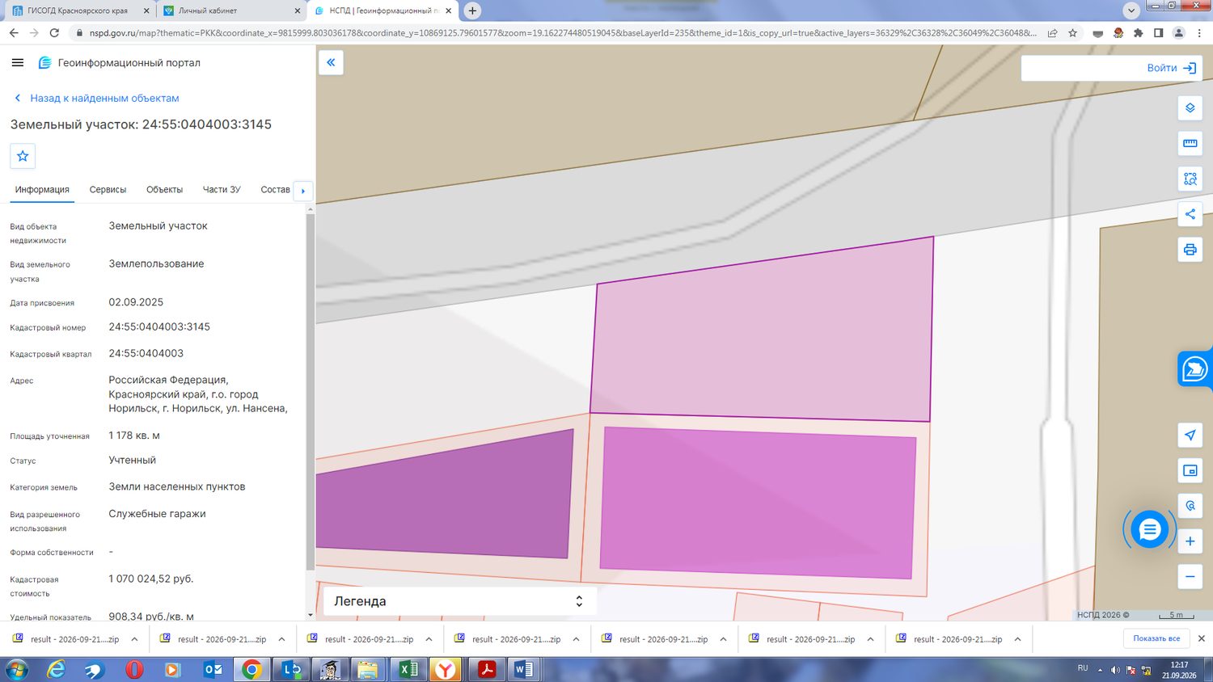Click the Windows Start button
This screenshot has width=1213, height=682.
(x=16, y=669)
